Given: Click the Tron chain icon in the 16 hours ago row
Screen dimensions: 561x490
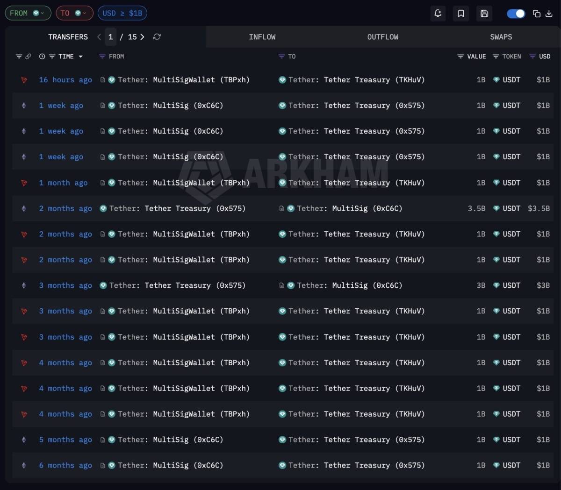Looking at the screenshot, I should (24, 80).
